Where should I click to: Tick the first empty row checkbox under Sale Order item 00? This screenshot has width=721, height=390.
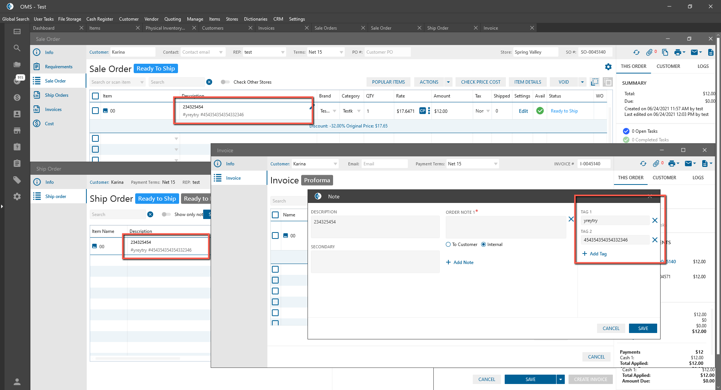[95, 138]
